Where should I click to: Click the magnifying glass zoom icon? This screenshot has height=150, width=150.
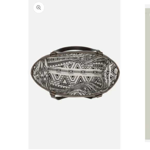coord(39,8)
